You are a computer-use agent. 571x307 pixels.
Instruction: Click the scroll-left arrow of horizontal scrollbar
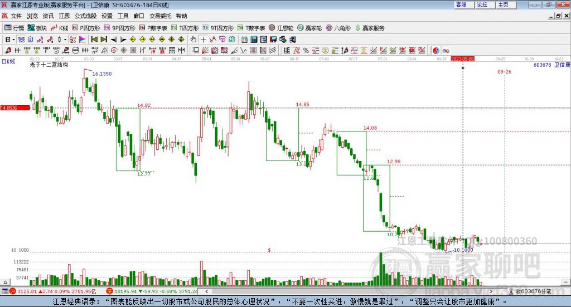[x=207, y=291]
